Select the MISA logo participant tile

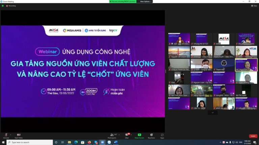tap(224, 39)
